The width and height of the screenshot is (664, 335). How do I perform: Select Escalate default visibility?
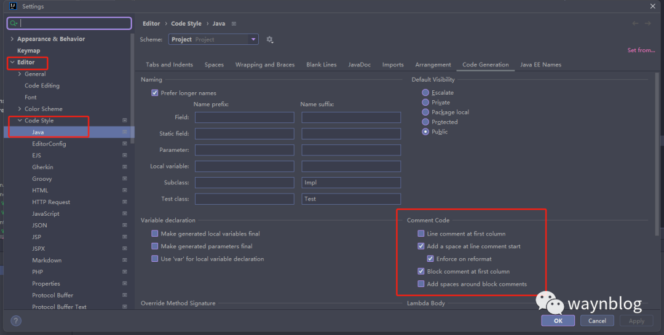[425, 92]
